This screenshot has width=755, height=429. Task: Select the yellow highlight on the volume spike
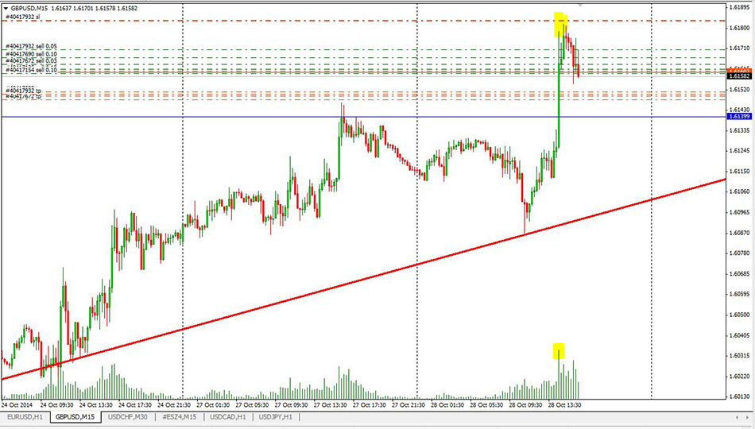559,350
